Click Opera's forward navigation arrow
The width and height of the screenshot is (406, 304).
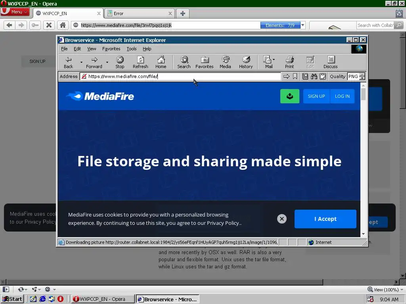coord(21,25)
